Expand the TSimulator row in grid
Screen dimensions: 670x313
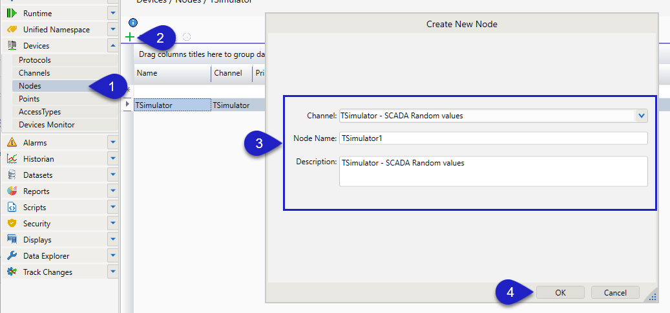[x=128, y=105]
